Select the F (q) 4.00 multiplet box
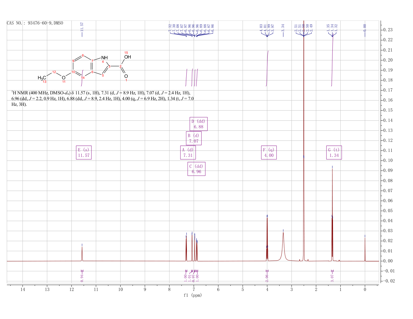Screen dimensions: 413x319 click(x=269, y=152)
